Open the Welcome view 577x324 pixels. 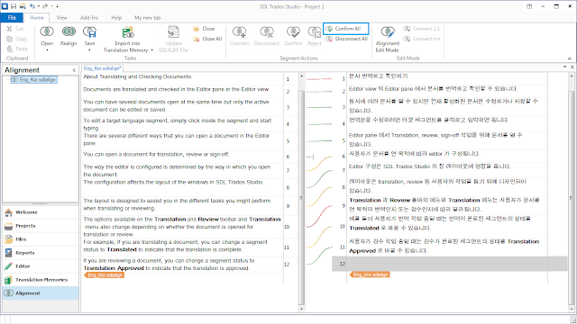(x=41, y=212)
